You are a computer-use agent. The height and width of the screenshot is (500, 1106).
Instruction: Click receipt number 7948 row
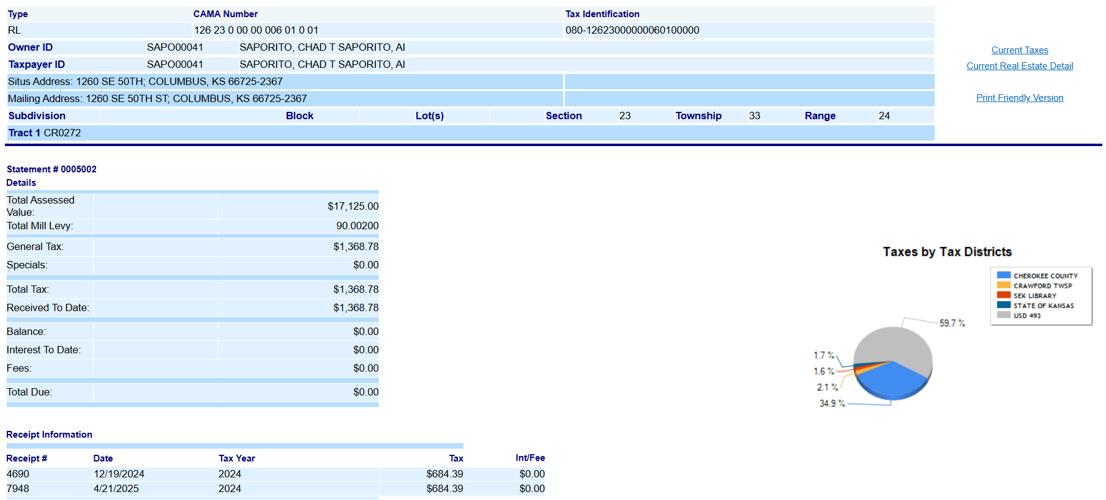pos(18,488)
